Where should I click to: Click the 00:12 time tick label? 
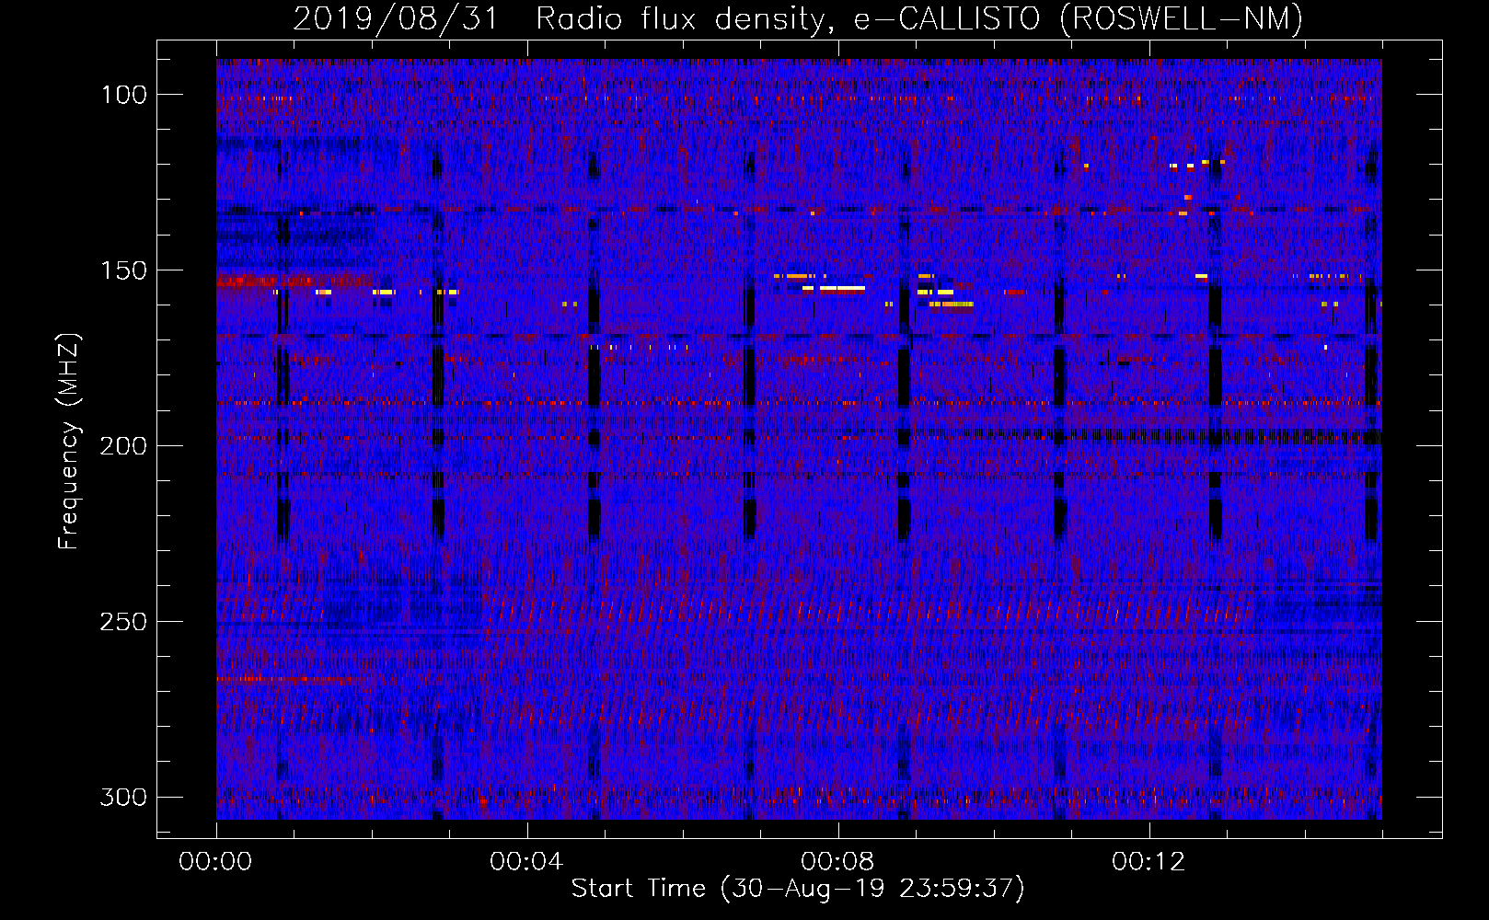click(1148, 861)
